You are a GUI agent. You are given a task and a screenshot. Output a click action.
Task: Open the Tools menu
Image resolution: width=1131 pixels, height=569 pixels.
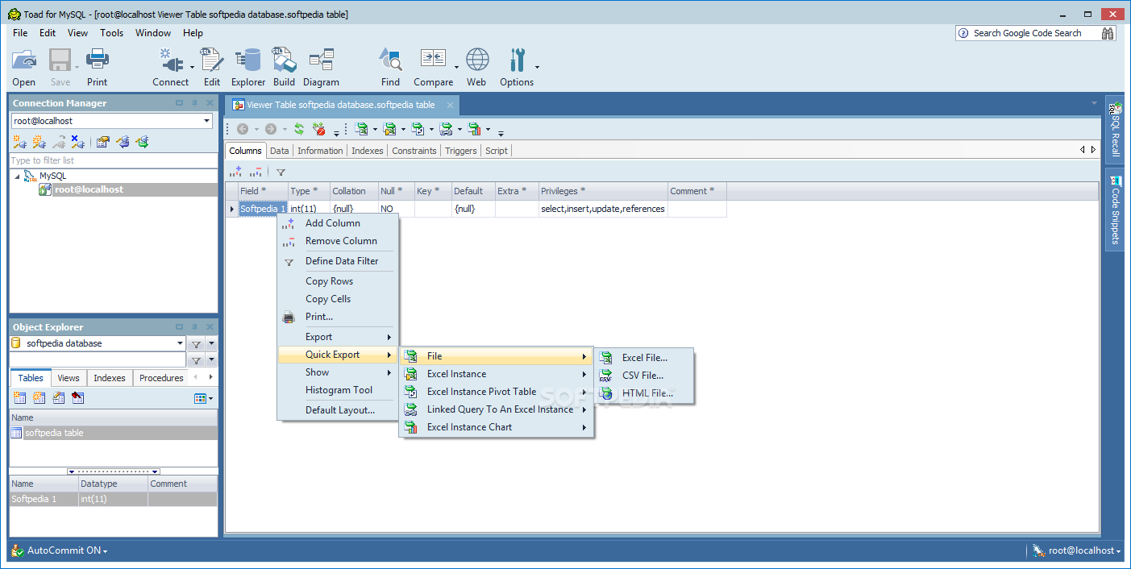112,33
